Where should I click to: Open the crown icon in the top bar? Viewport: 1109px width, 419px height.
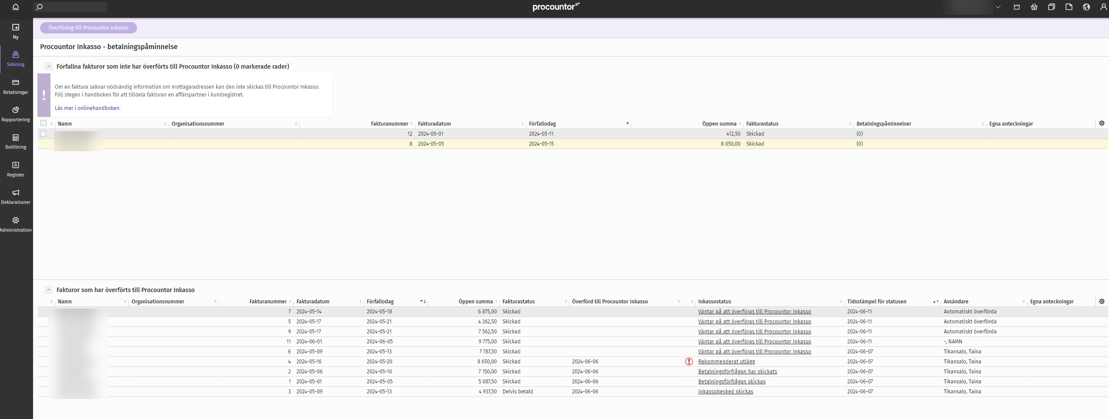coord(1016,7)
